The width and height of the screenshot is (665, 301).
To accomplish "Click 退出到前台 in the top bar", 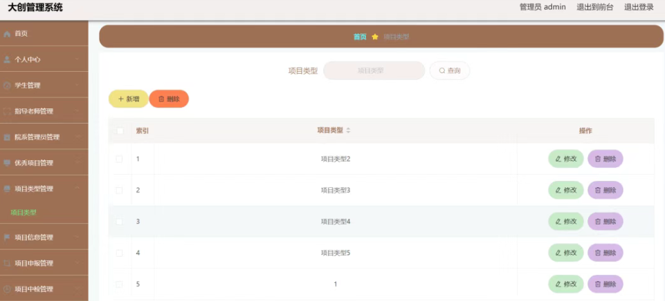I will click(594, 7).
